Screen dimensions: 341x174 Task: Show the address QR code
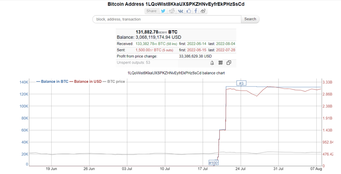pyautogui.click(x=220, y=63)
